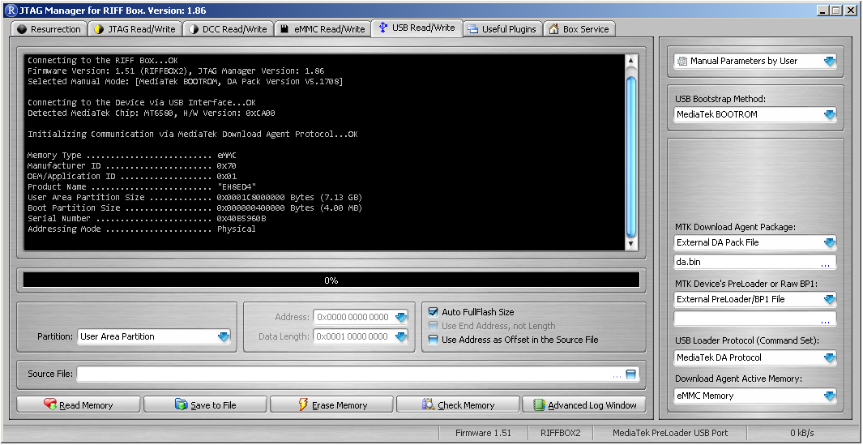
Task: Click the Resurrection tab's black circle icon
Action: pyautogui.click(x=22, y=29)
